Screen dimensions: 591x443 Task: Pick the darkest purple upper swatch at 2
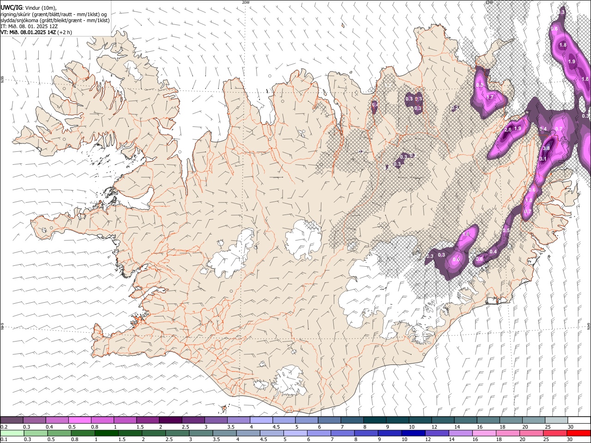point(170,420)
